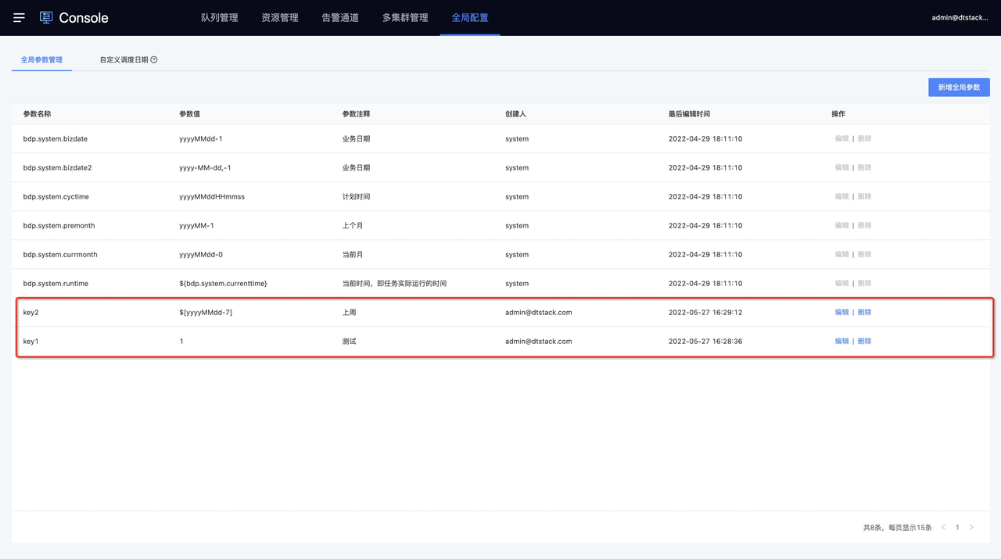Click disabled 删除 for bdp.system.bizdate2
Viewport: 1001px width, 559px height.
(x=864, y=167)
